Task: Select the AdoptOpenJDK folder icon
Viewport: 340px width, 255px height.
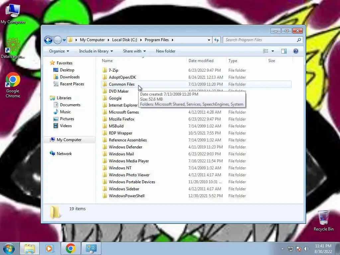Action: [105, 77]
